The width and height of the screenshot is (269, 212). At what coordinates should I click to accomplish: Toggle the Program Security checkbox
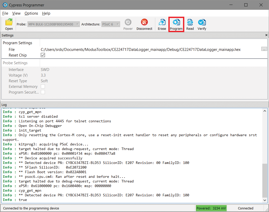pos(43,92)
